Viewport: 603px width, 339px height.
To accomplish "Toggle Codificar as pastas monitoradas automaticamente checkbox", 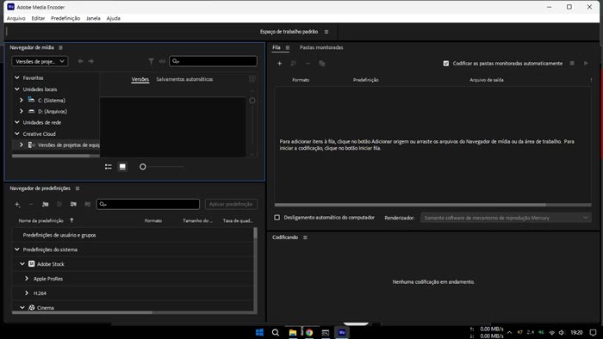I will click(x=445, y=64).
